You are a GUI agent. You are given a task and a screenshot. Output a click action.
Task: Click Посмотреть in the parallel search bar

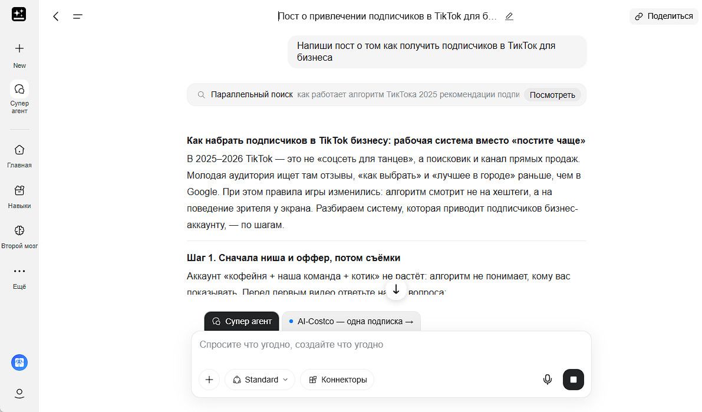[552, 95]
